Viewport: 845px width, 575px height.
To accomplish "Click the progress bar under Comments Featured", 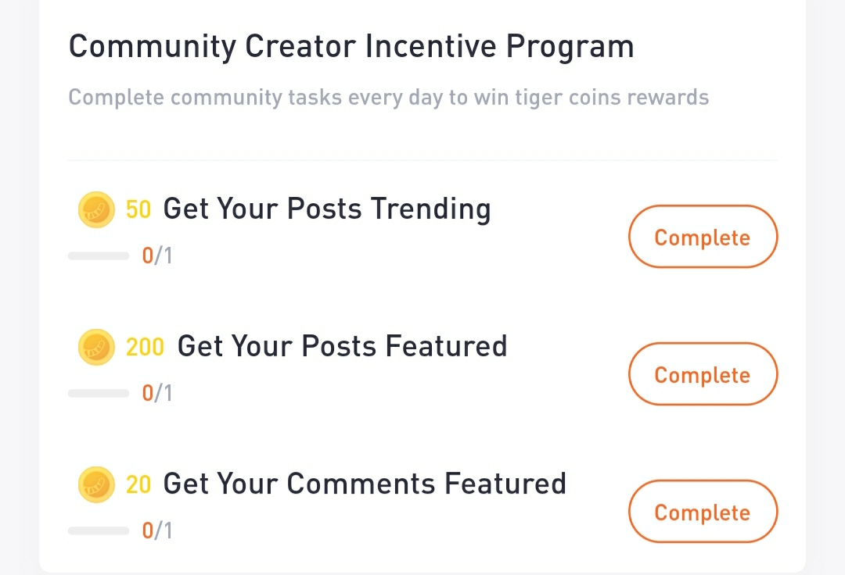I will point(99,531).
